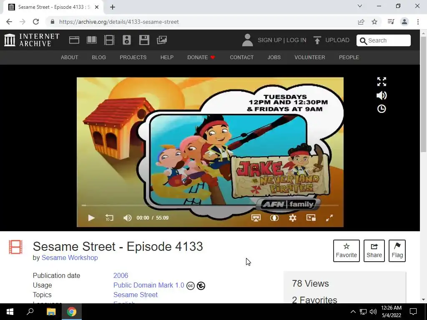Image resolution: width=427 pixels, height=320 pixels.
Task: Open the Chrome profile avatar
Action: [x=404, y=22]
